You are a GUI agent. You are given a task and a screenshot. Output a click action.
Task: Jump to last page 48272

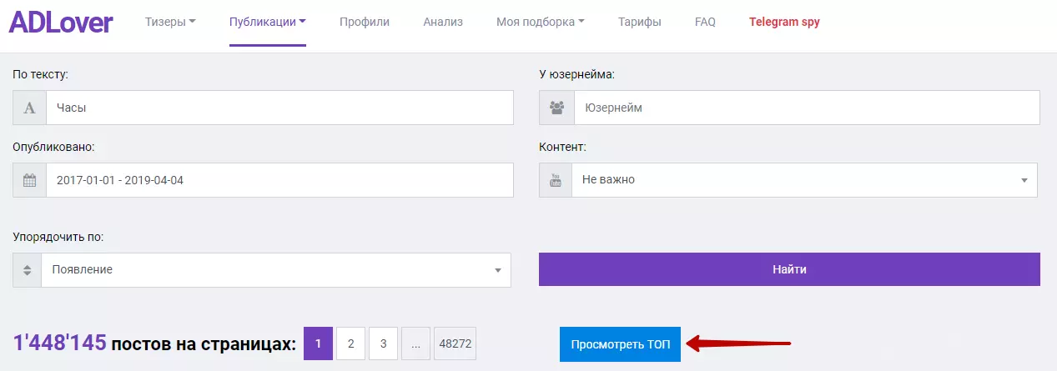[455, 343]
